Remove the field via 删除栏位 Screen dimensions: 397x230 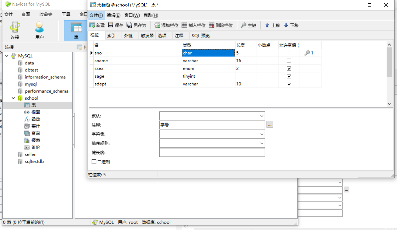point(221,25)
